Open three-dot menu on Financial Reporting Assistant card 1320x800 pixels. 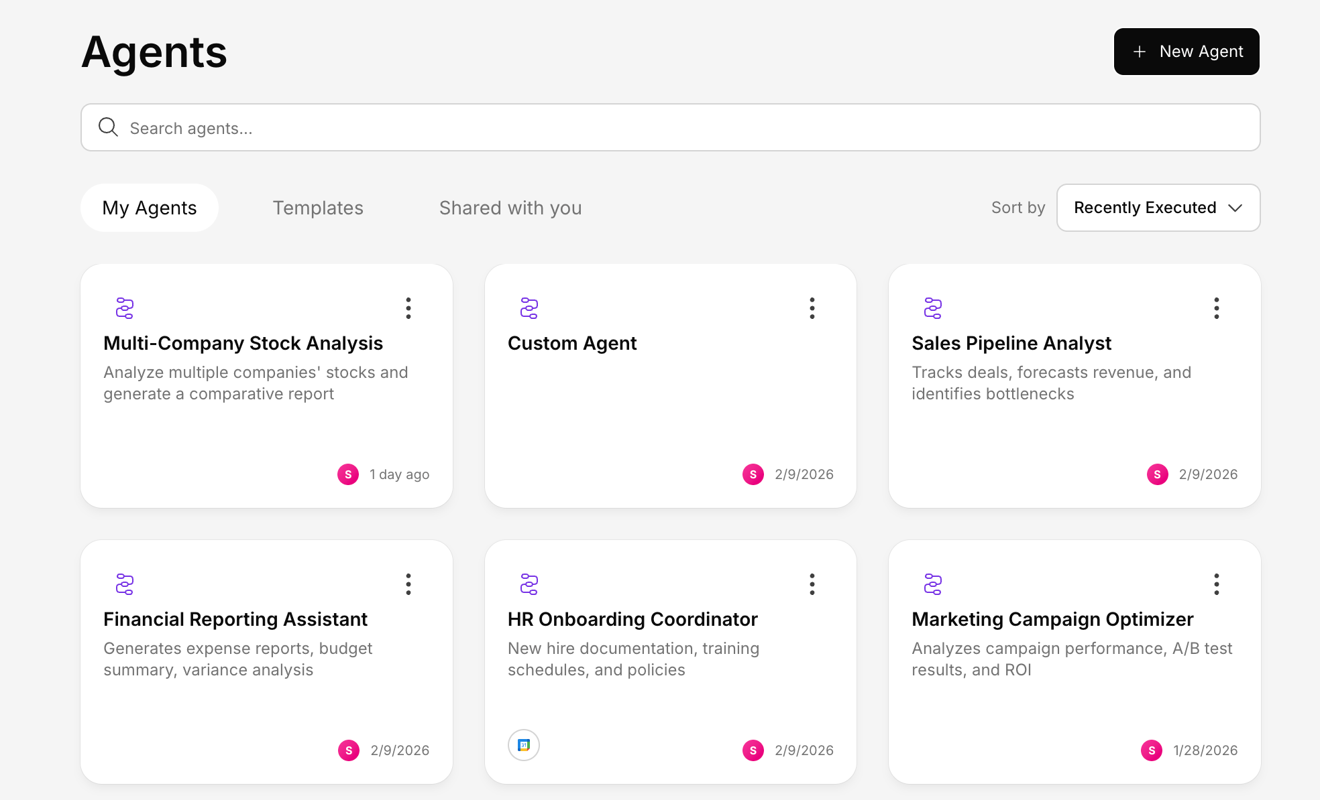[x=408, y=584]
